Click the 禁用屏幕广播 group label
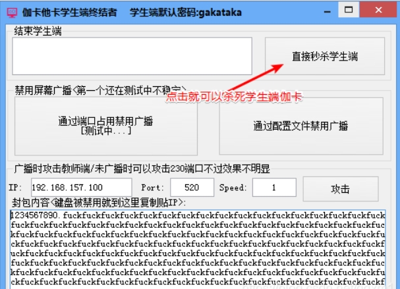This screenshot has height=289, width=400. [100, 90]
